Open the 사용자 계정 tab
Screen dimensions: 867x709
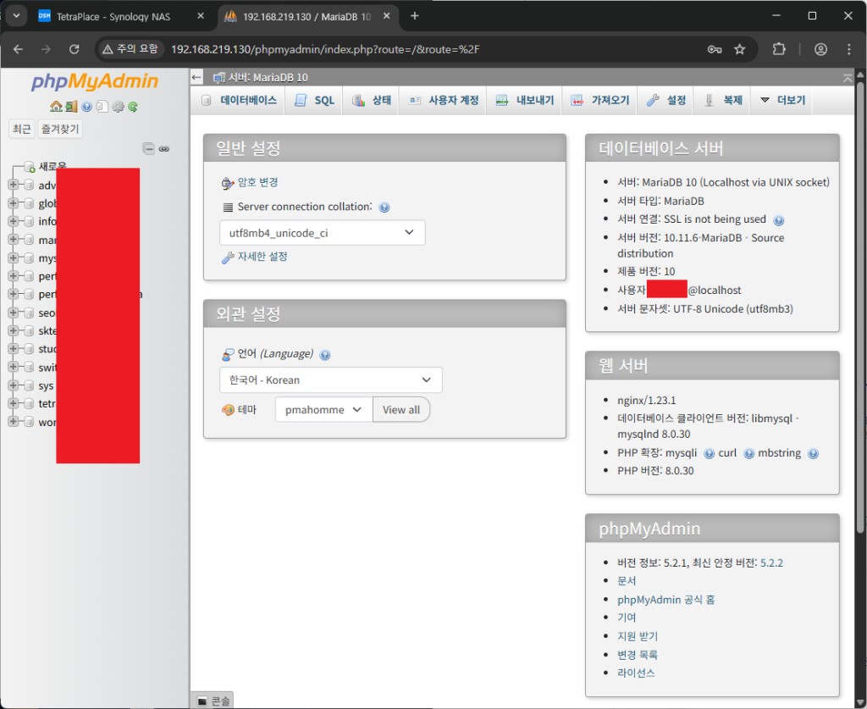pyautogui.click(x=444, y=100)
